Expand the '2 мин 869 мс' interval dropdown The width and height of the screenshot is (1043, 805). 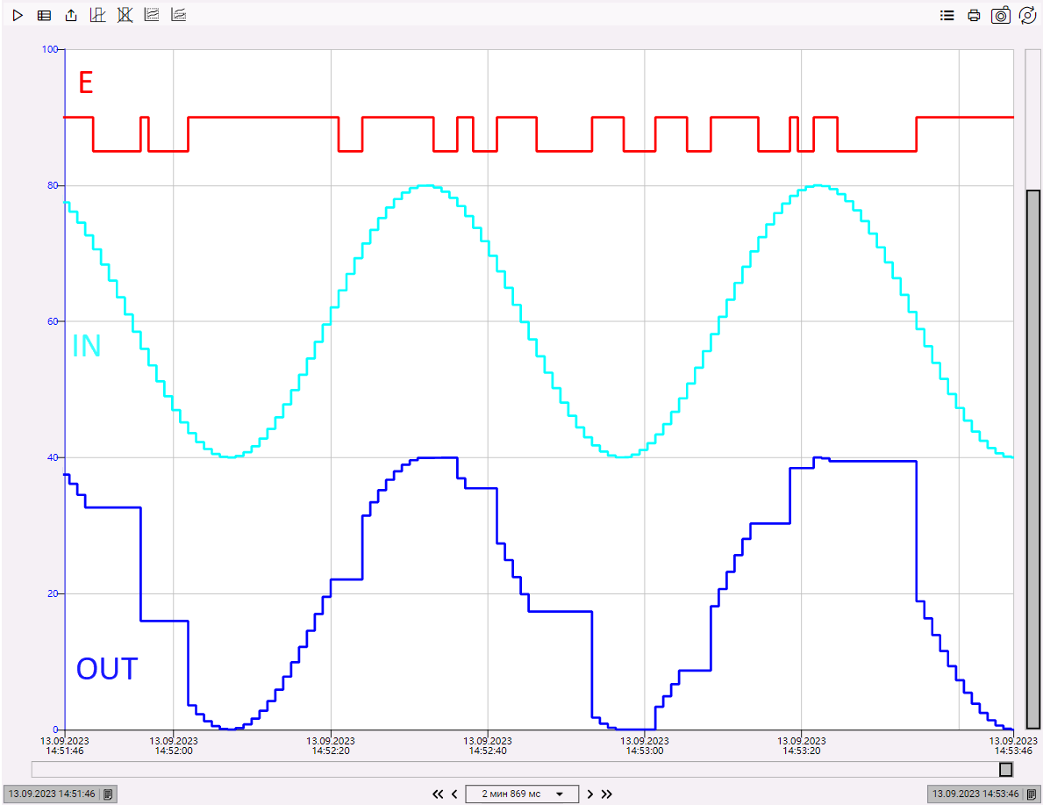(x=559, y=794)
